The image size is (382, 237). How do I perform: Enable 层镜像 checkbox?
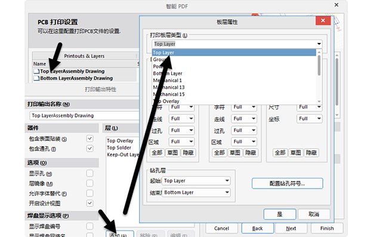pyautogui.click(x=90, y=183)
